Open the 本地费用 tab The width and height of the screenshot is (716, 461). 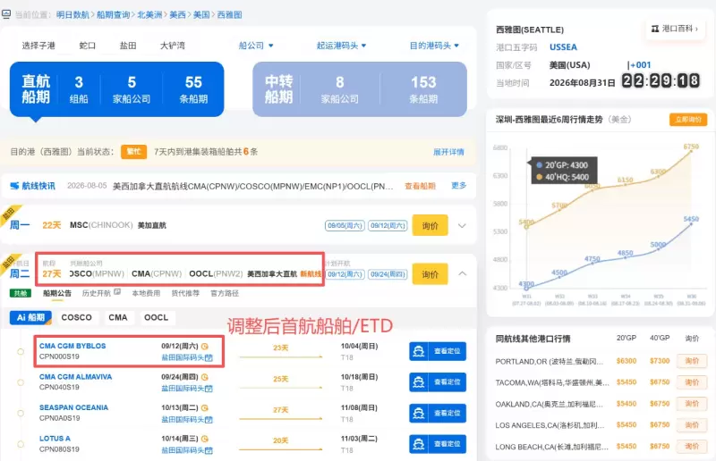coord(146,293)
